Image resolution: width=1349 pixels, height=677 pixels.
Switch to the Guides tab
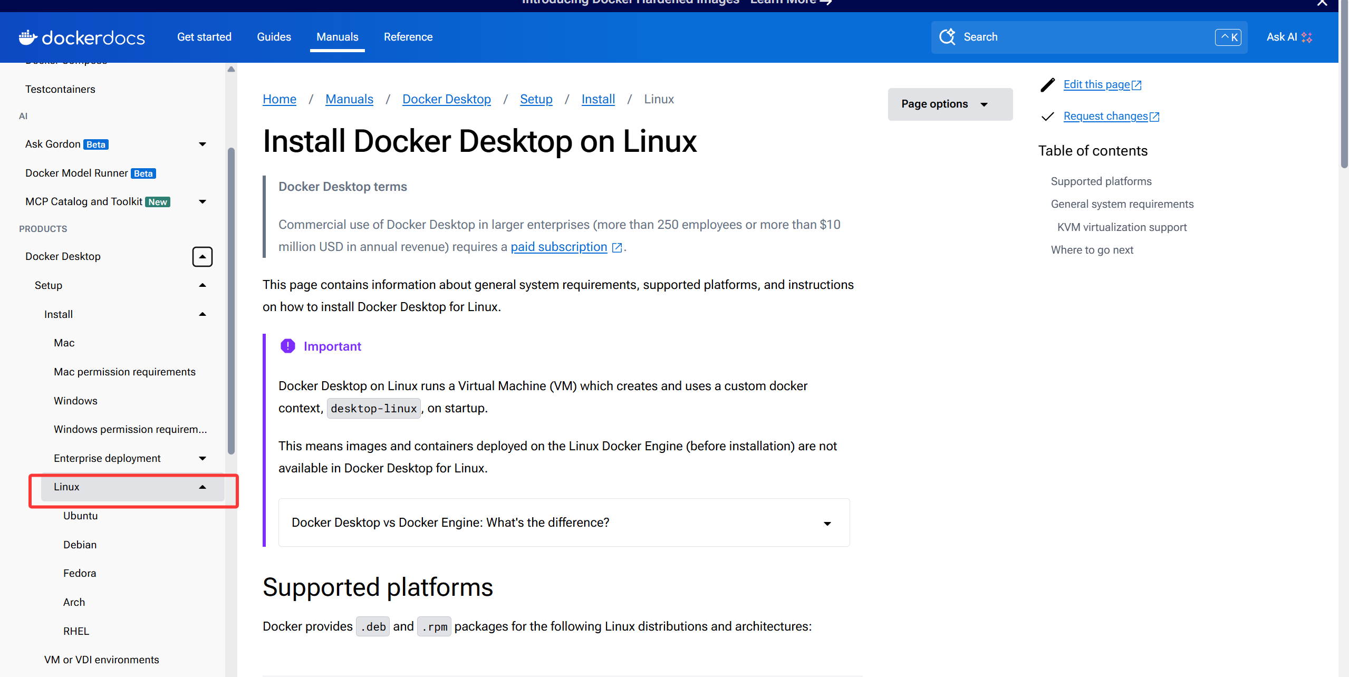(274, 37)
